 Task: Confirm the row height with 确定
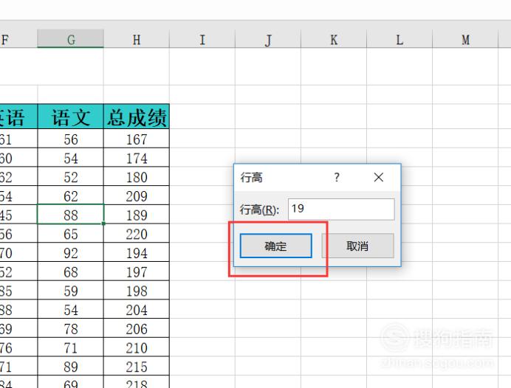click(x=275, y=246)
